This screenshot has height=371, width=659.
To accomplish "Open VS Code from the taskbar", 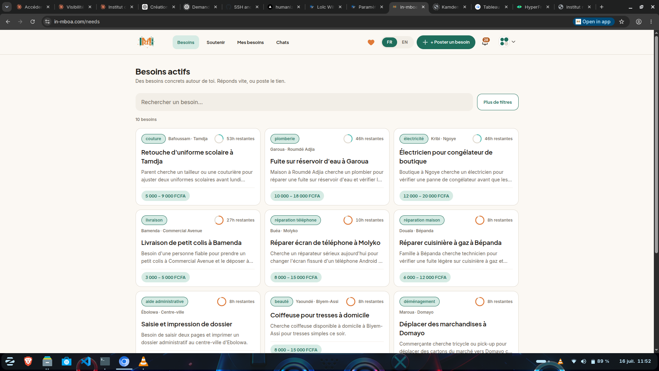I will pyautogui.click(x=86, y=361).
